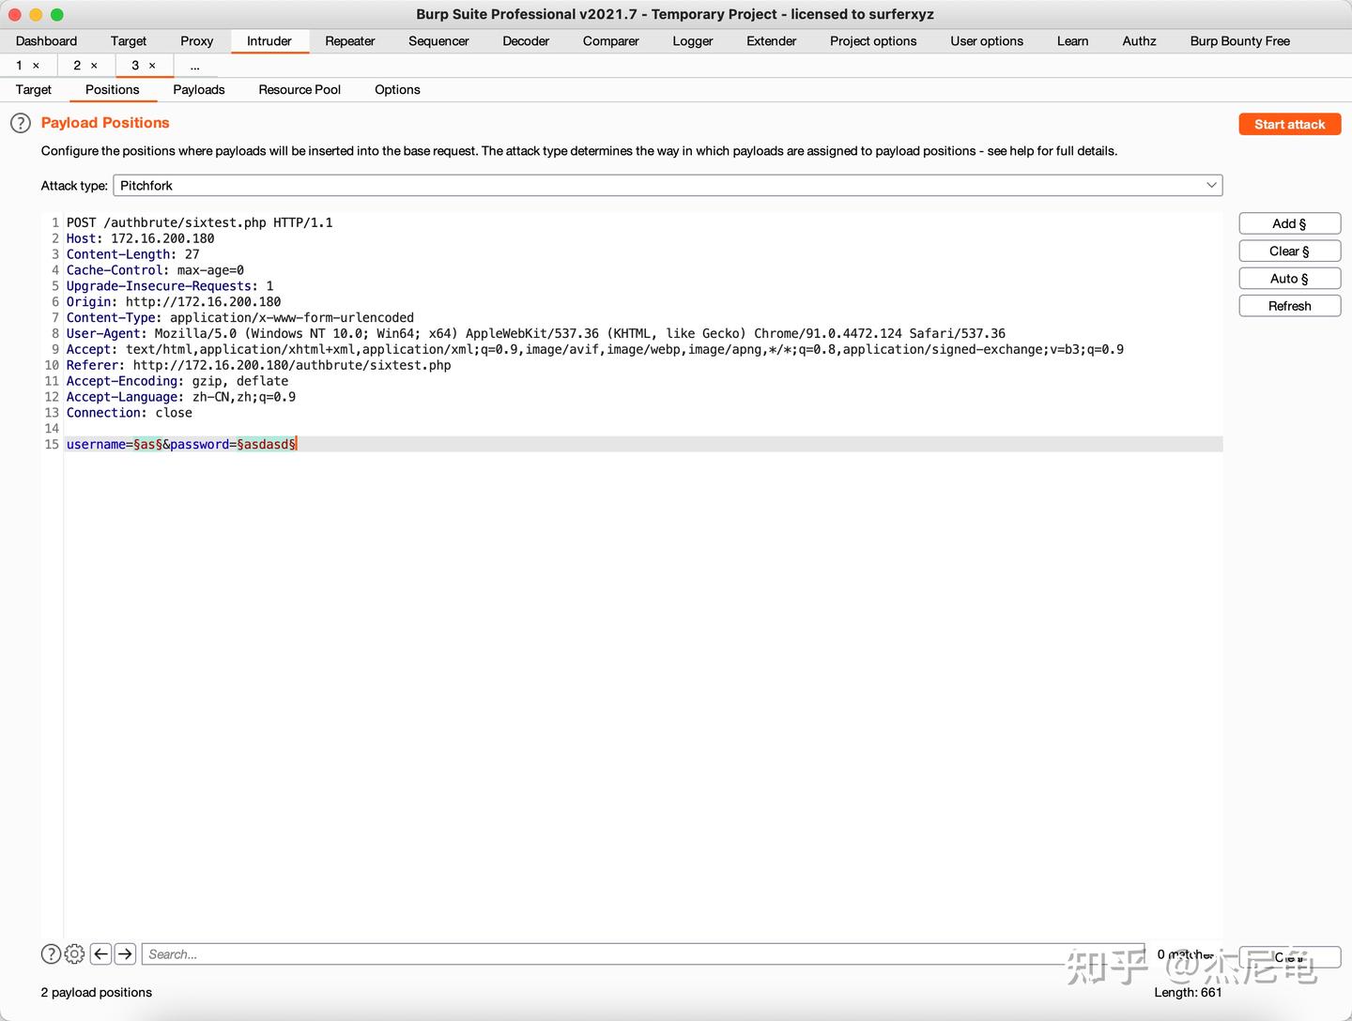The width and height of the screenshot is (1352, 1021).
Task: Close Intruder attack tab 1
Action: pyautogui.click(x=37, y=66)
